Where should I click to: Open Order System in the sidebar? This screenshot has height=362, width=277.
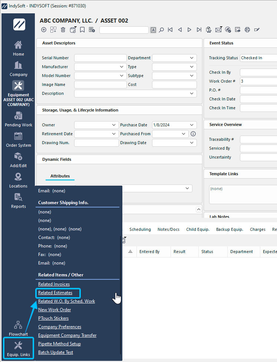coord(18,139)
